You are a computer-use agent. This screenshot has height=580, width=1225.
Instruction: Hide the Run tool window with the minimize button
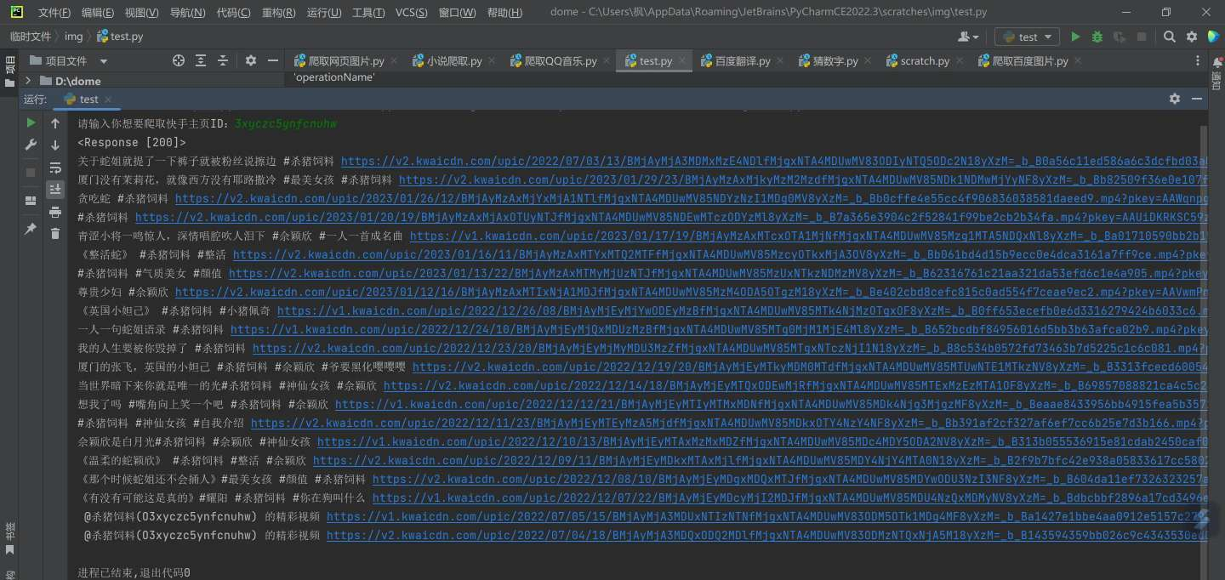[1199, 99]
